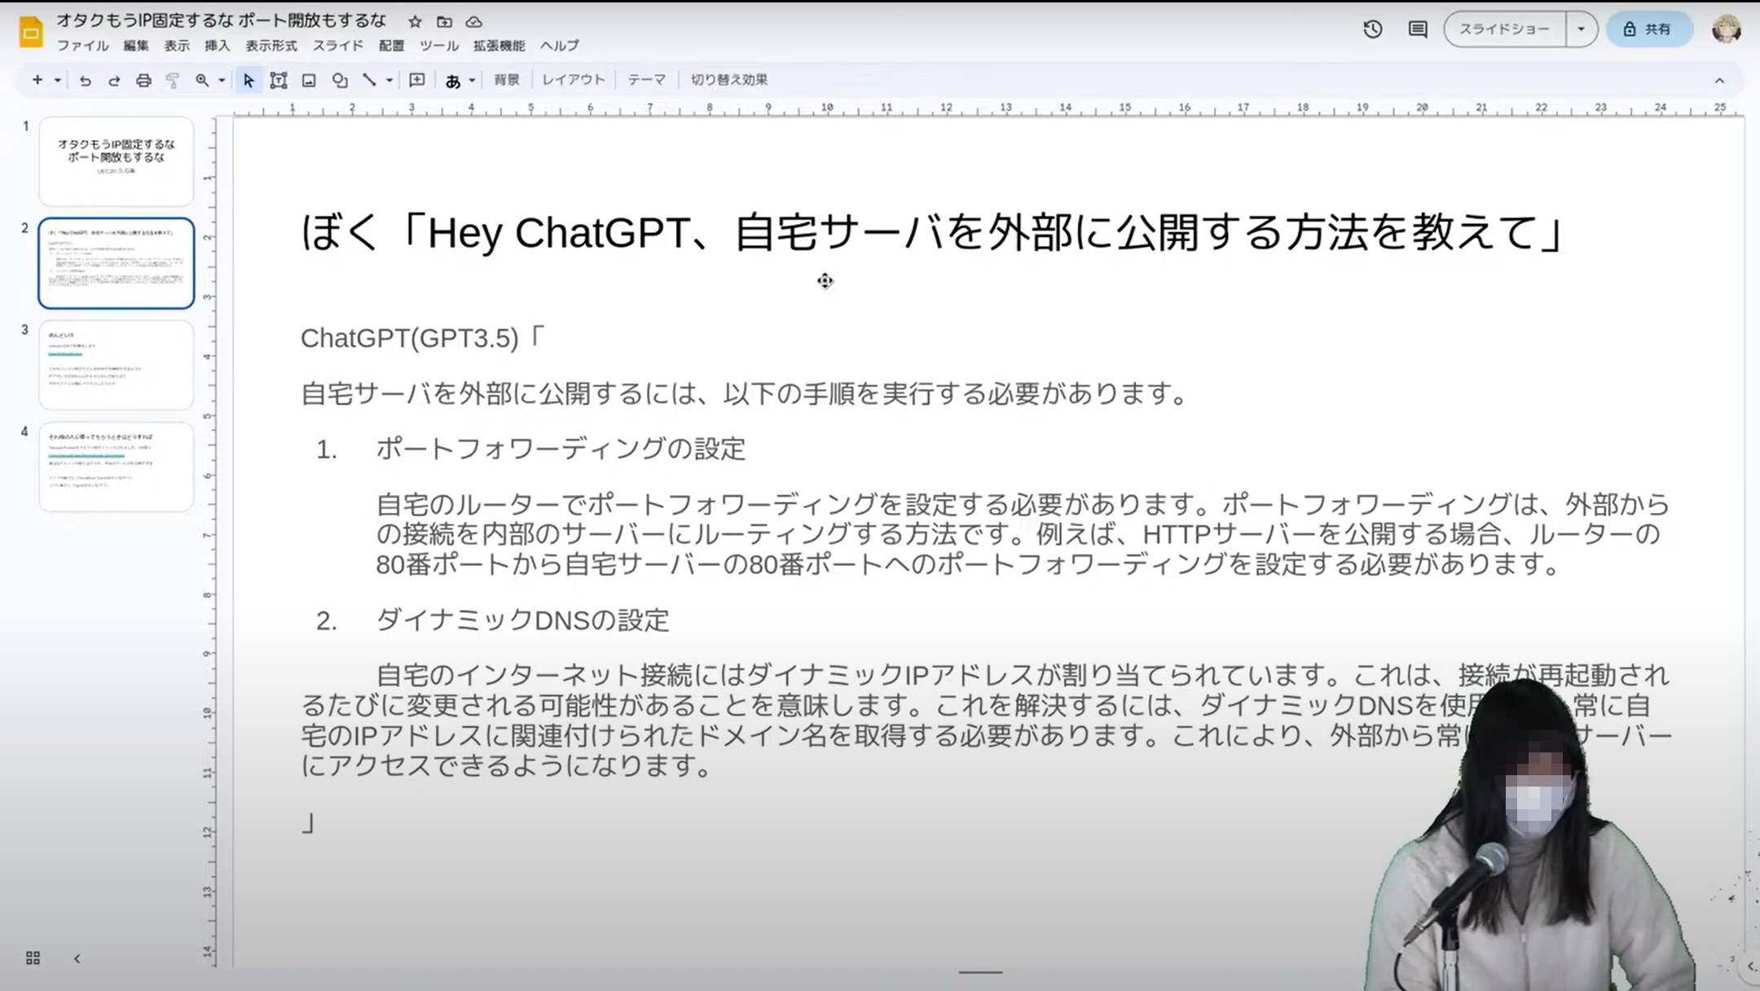This screenshot has width=1760, height=991.
Task: Click 切り替え効果 transition button
Action: 729,80
